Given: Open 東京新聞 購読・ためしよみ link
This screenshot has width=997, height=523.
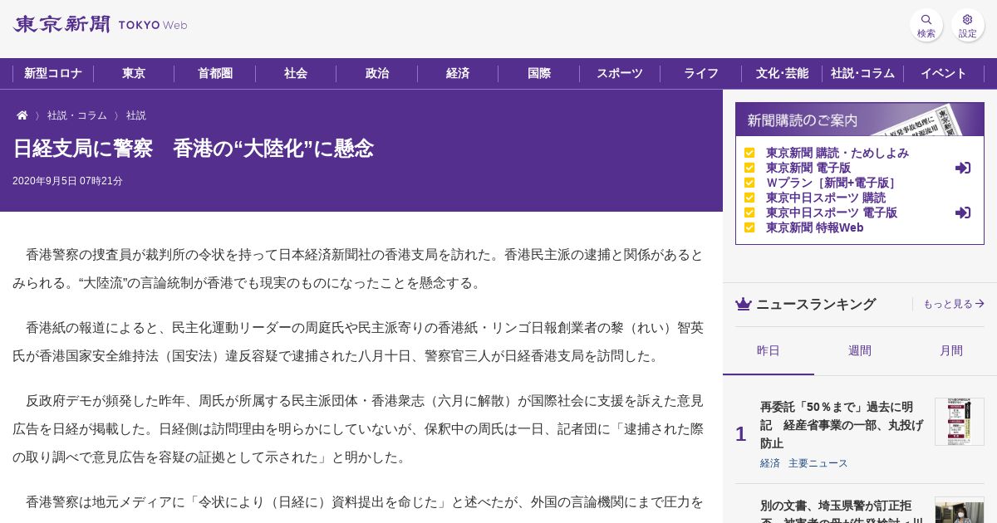Looking at the screenshot, I should pos(837,153).
